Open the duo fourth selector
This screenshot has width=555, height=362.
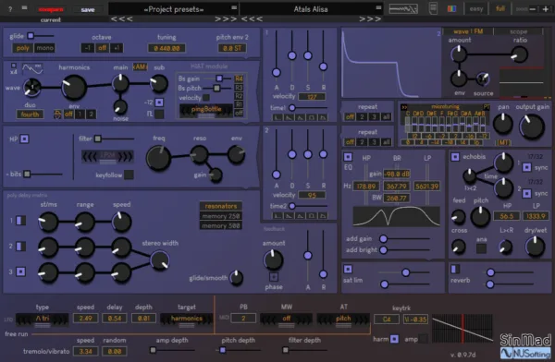[30, 115]
